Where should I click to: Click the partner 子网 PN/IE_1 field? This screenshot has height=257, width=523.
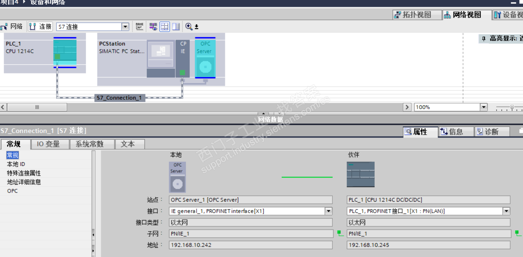[428, 234]
